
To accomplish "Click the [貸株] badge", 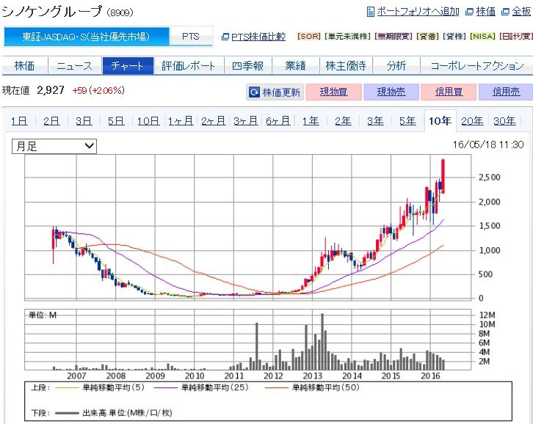I will coord(455,37).
